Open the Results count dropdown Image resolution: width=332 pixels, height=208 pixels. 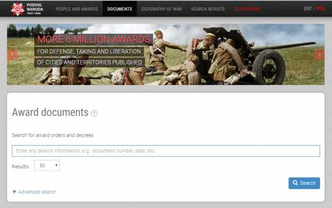tap(47, 166)
